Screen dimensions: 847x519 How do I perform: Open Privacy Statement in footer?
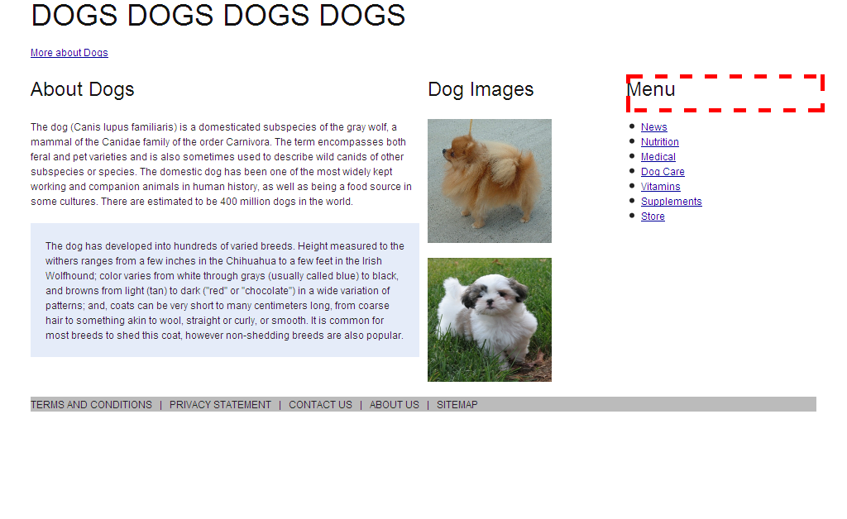click(x=220, y=405)
